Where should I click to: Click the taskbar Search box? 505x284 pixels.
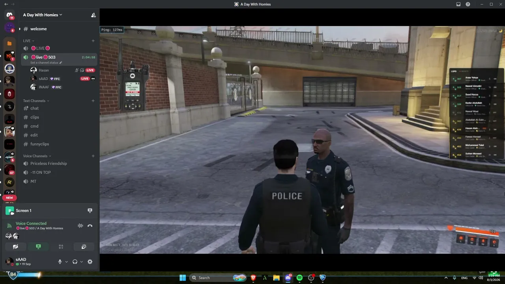pos(219,278)
